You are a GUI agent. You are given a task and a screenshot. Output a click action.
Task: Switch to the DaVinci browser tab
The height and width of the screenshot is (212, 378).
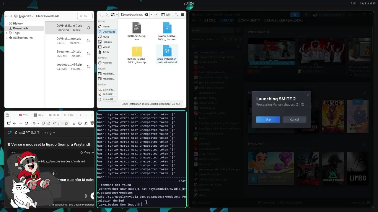click(x=39, y=115)
